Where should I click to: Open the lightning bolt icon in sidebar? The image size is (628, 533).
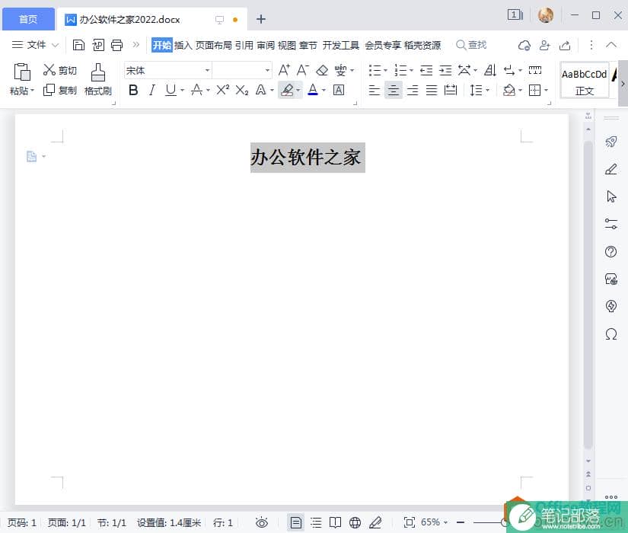(610, 306)
